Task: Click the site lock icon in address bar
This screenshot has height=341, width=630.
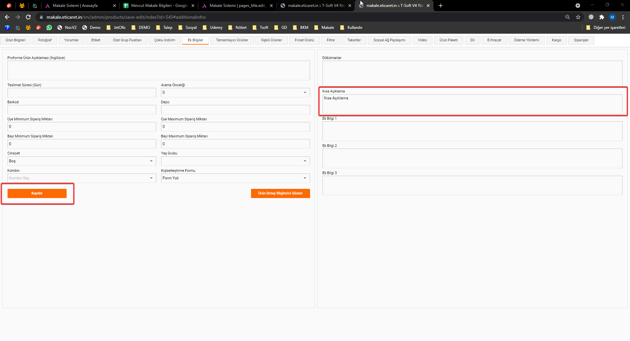Action: point(41,17)
